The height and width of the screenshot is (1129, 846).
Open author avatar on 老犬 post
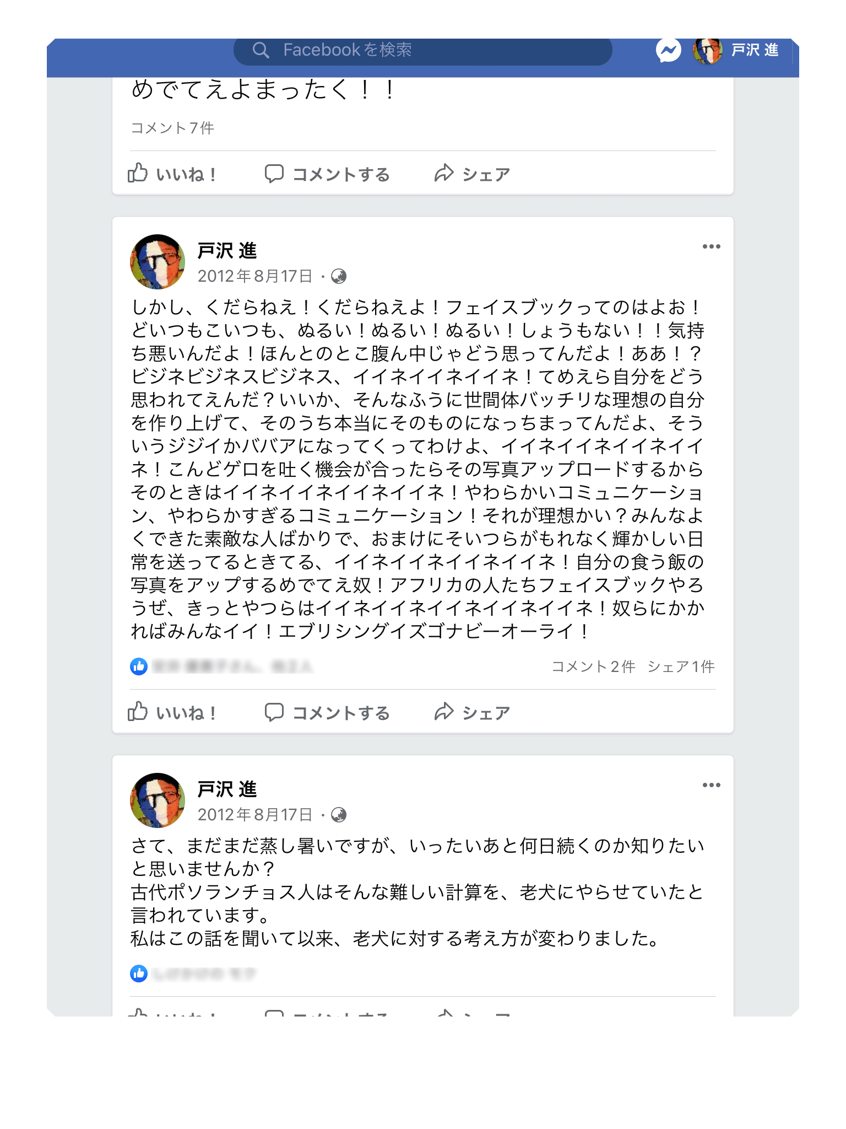(158, 800)
